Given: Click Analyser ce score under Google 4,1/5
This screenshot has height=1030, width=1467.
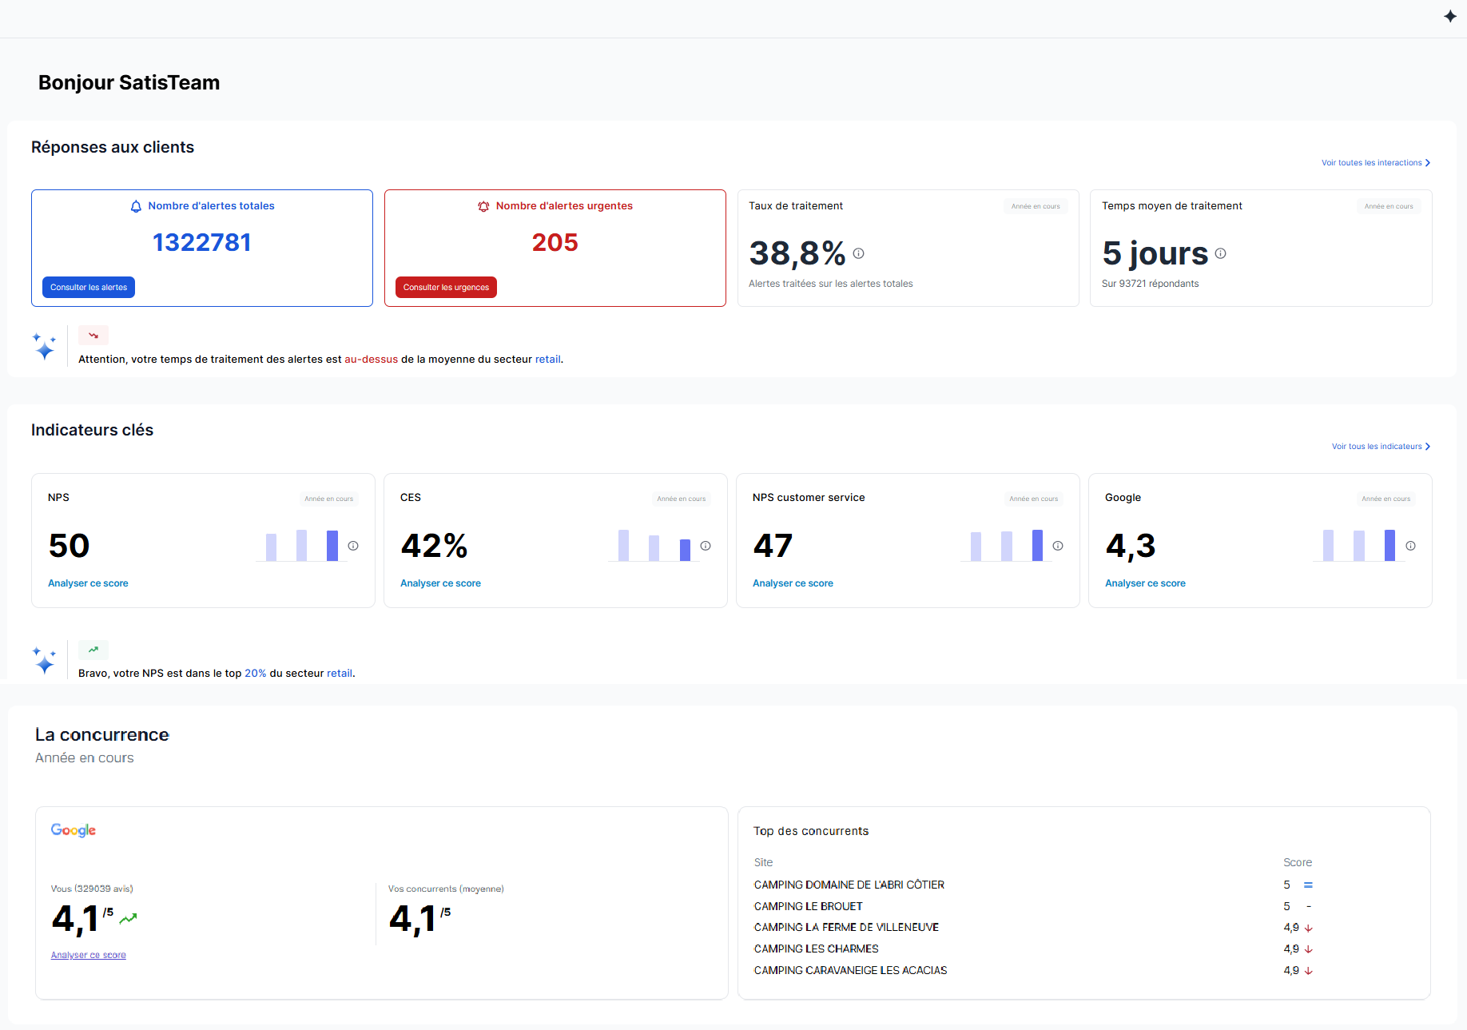Looking at the screenshot, I should 89,955.
